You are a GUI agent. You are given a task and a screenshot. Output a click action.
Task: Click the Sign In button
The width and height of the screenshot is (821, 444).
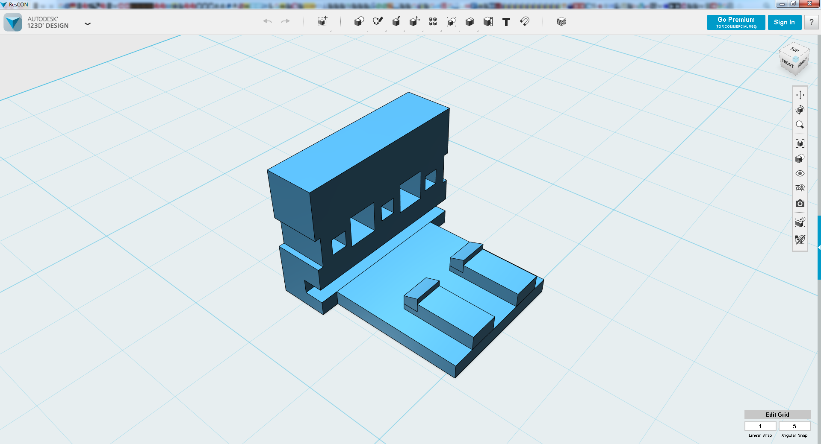pyautogui.click(x=784, y=22)
